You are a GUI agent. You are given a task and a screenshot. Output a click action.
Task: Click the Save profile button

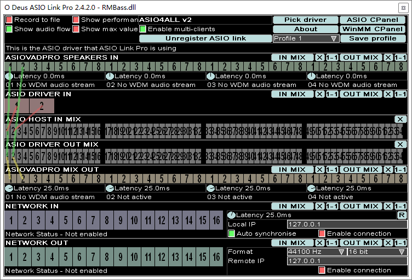pos(373,38)
